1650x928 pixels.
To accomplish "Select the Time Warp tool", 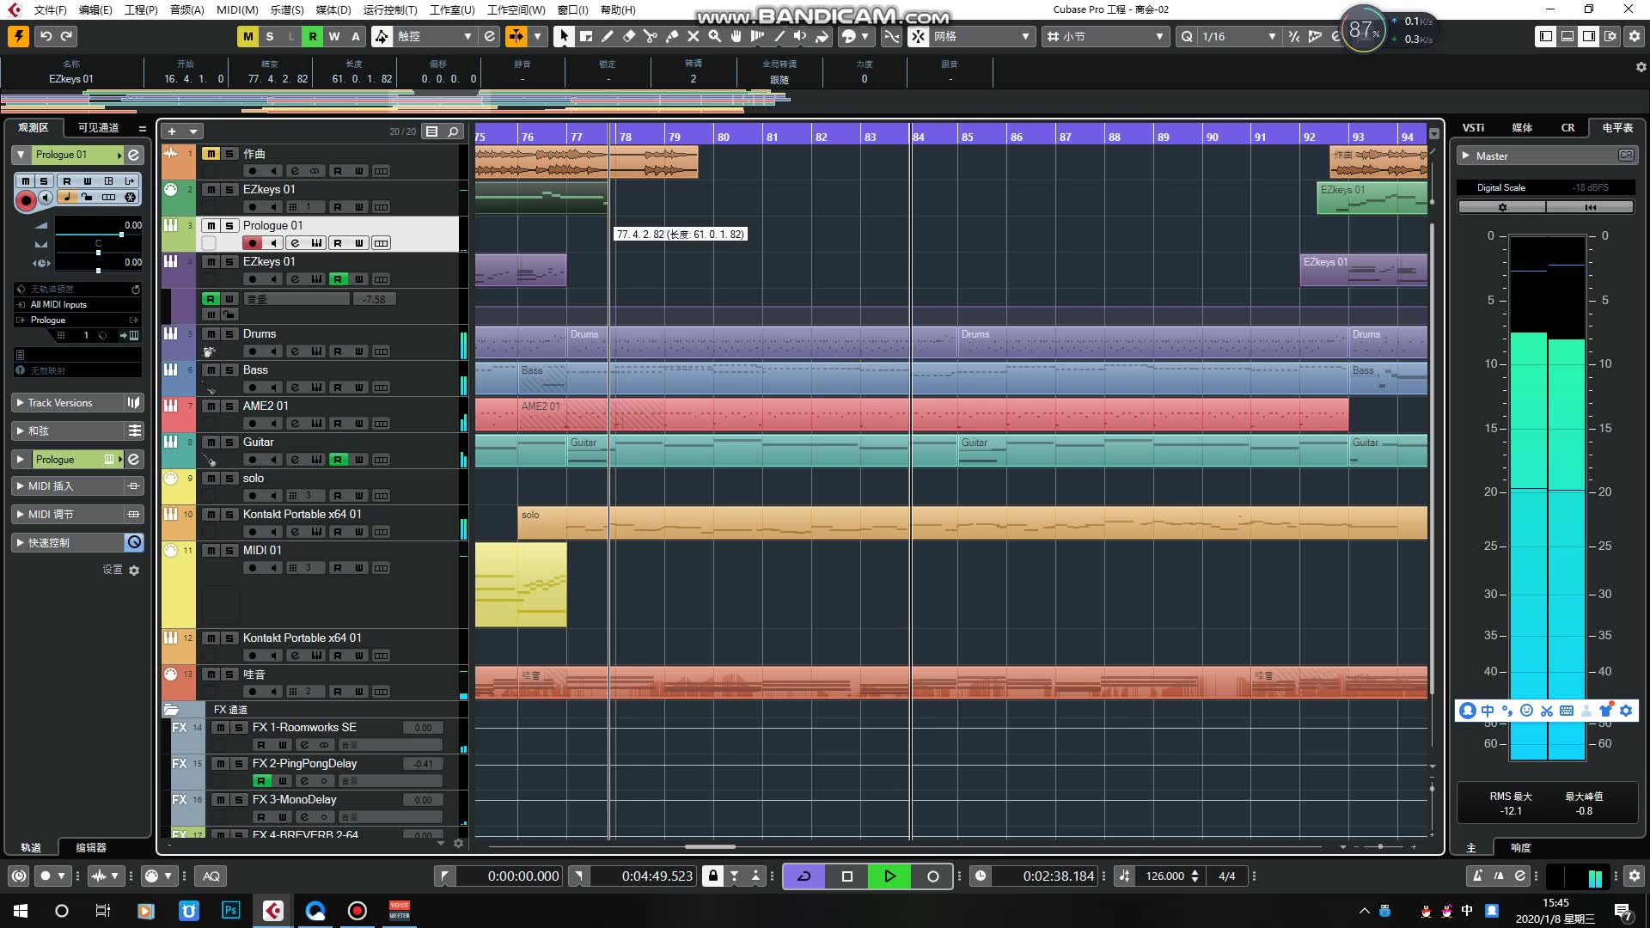I will (758, 36).
